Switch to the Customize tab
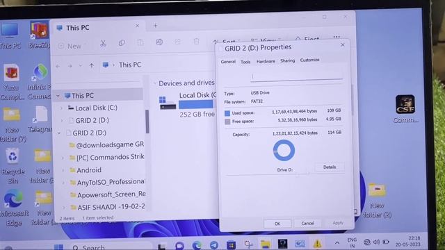Screen dimensions: 445x250 pyautogui.click(x=309, y=60)
